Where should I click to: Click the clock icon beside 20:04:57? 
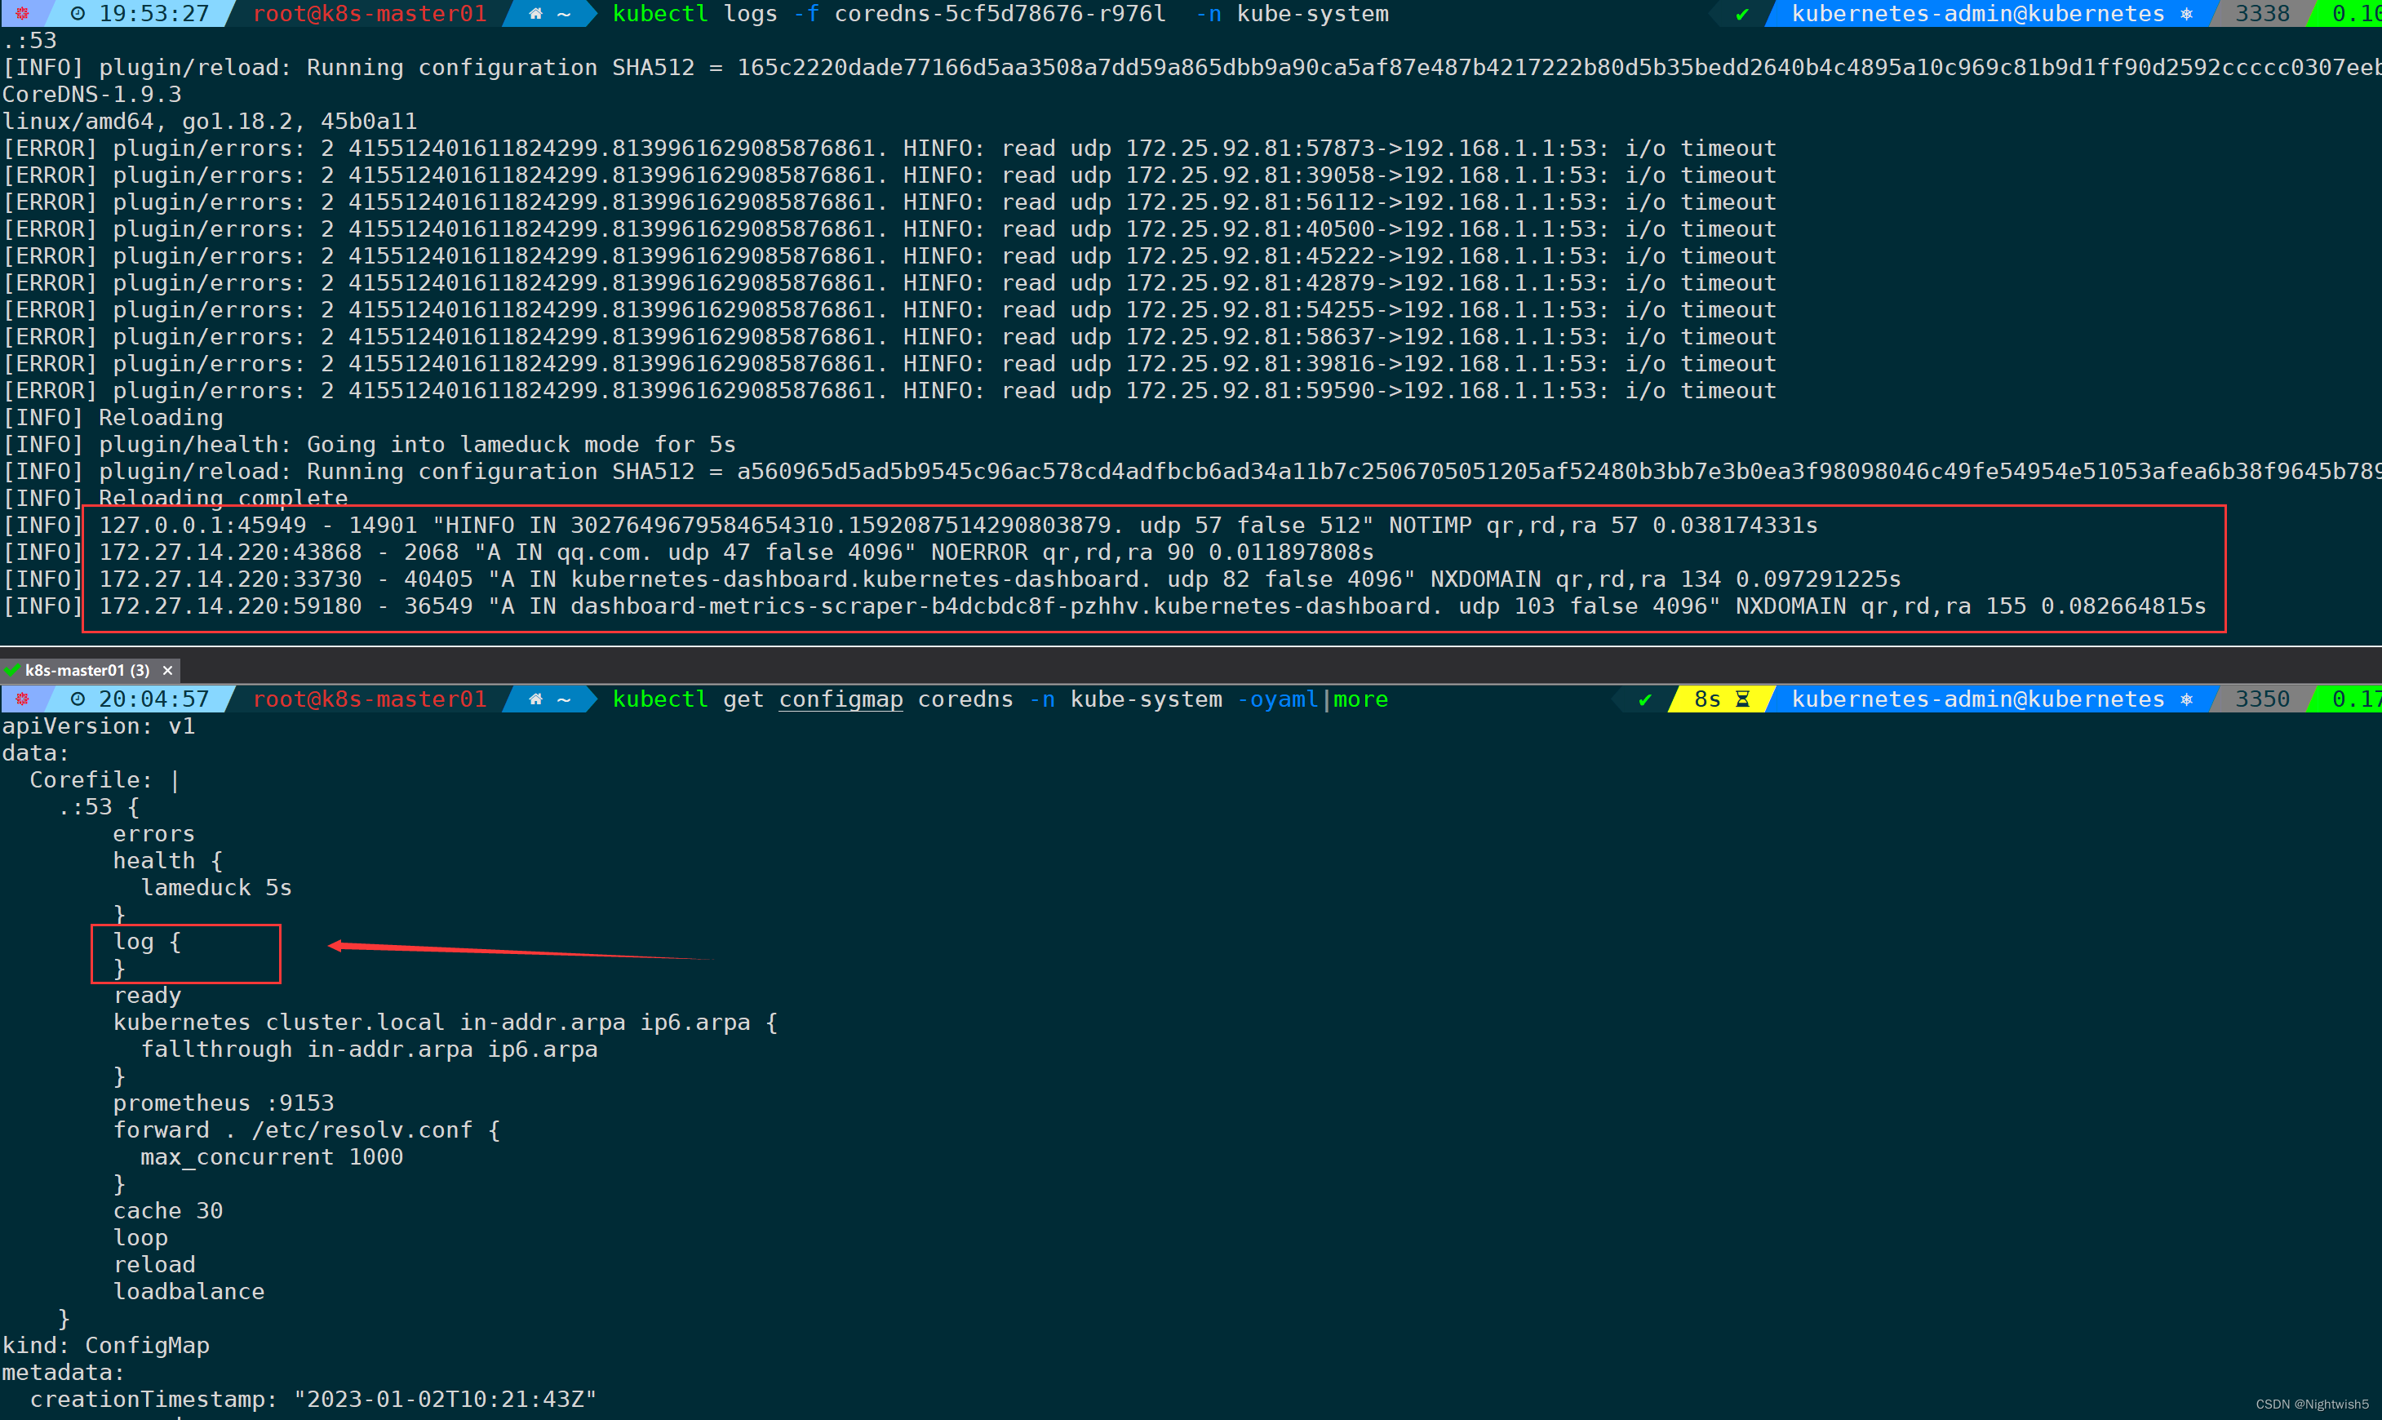click(78, 699)
